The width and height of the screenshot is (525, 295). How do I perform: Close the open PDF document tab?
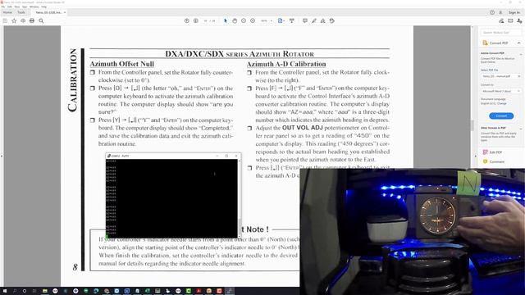65,12
